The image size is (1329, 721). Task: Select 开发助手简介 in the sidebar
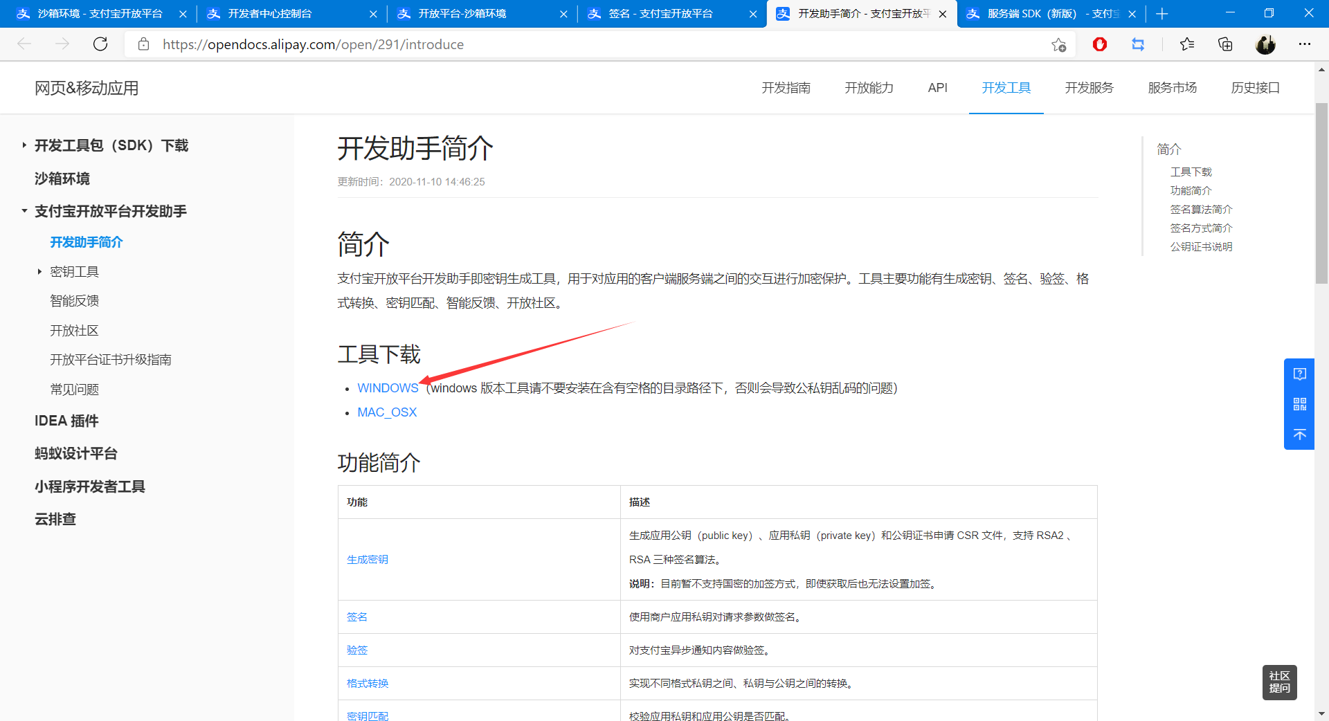pyautogui.click(x=86, y=242)
